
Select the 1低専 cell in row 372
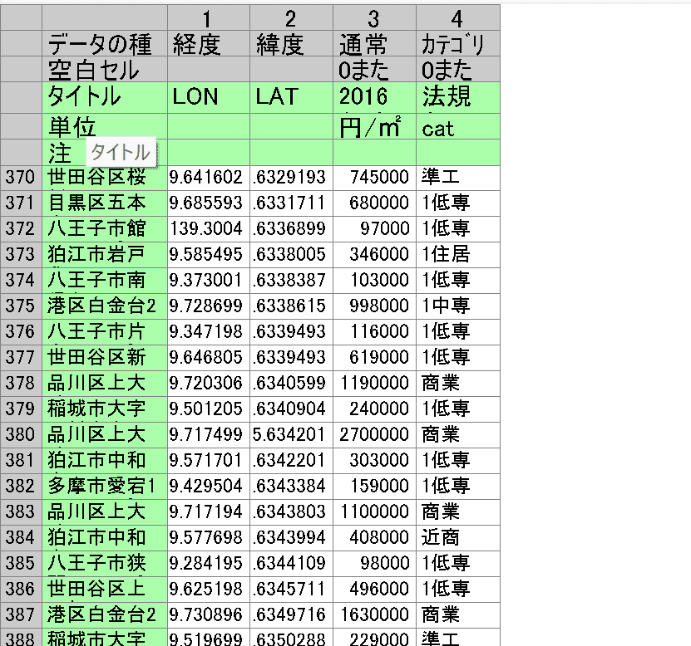coord(458,229)
